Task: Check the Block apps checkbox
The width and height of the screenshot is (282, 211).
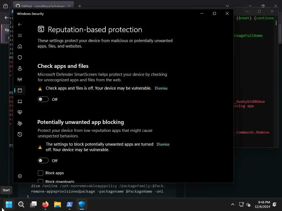Action: coord(40,173)
